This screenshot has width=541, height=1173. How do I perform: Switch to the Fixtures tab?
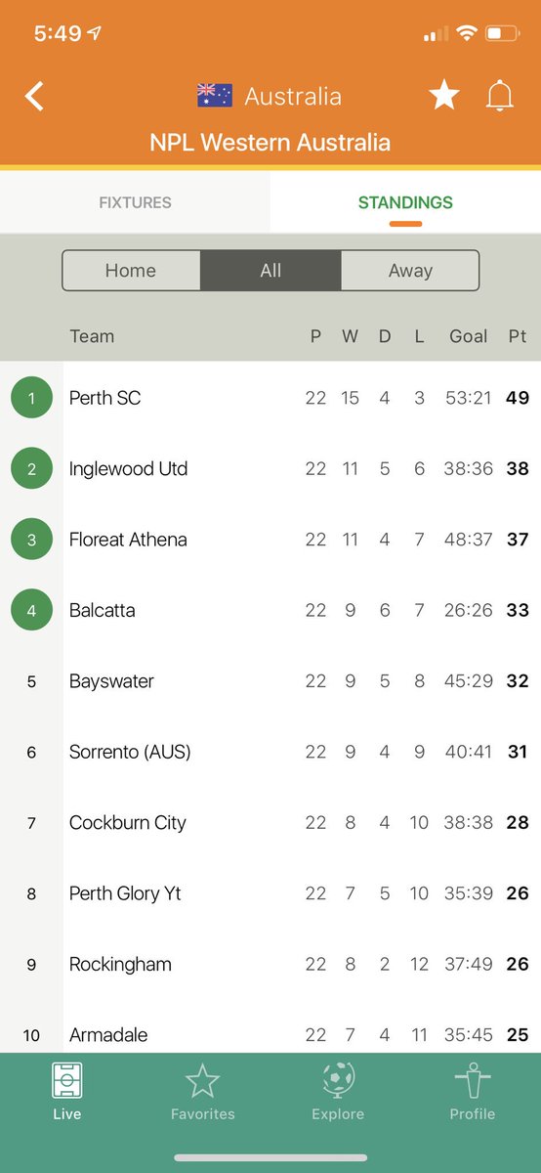135,202
